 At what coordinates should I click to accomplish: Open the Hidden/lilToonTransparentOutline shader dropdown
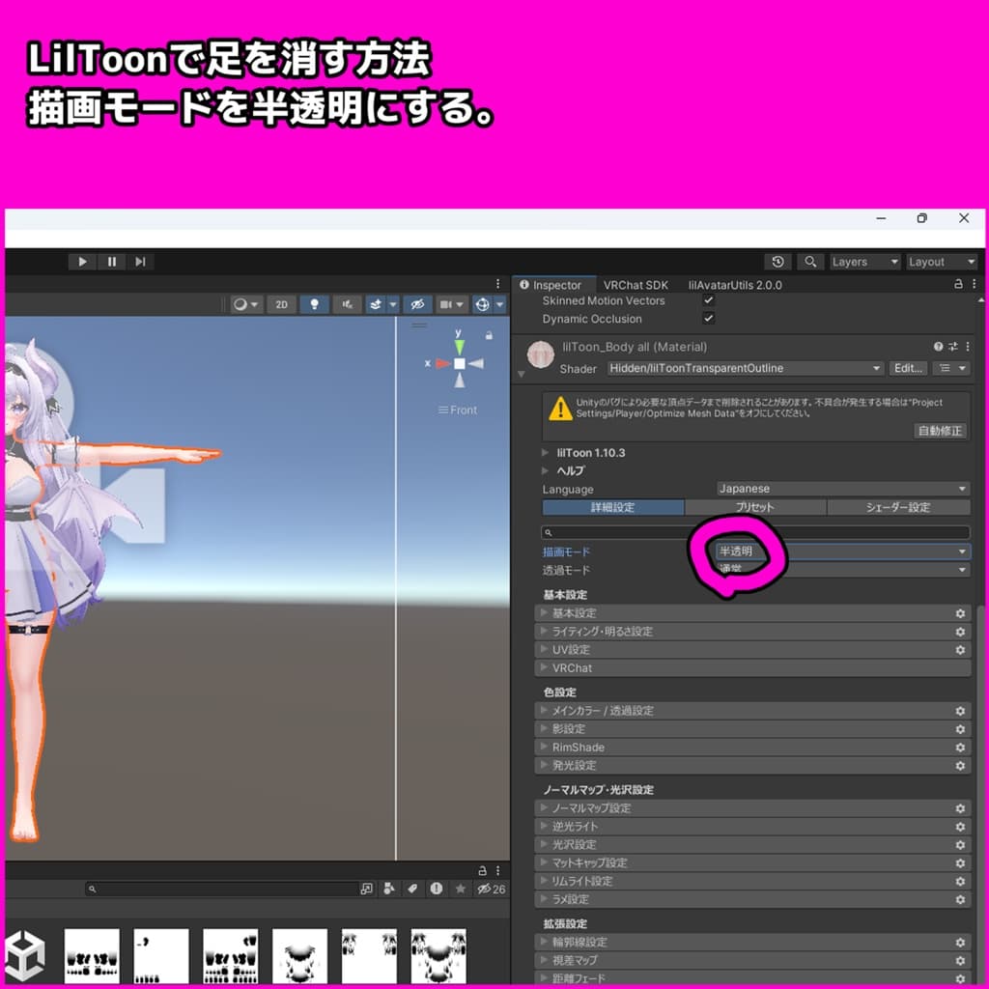(744, 368)
